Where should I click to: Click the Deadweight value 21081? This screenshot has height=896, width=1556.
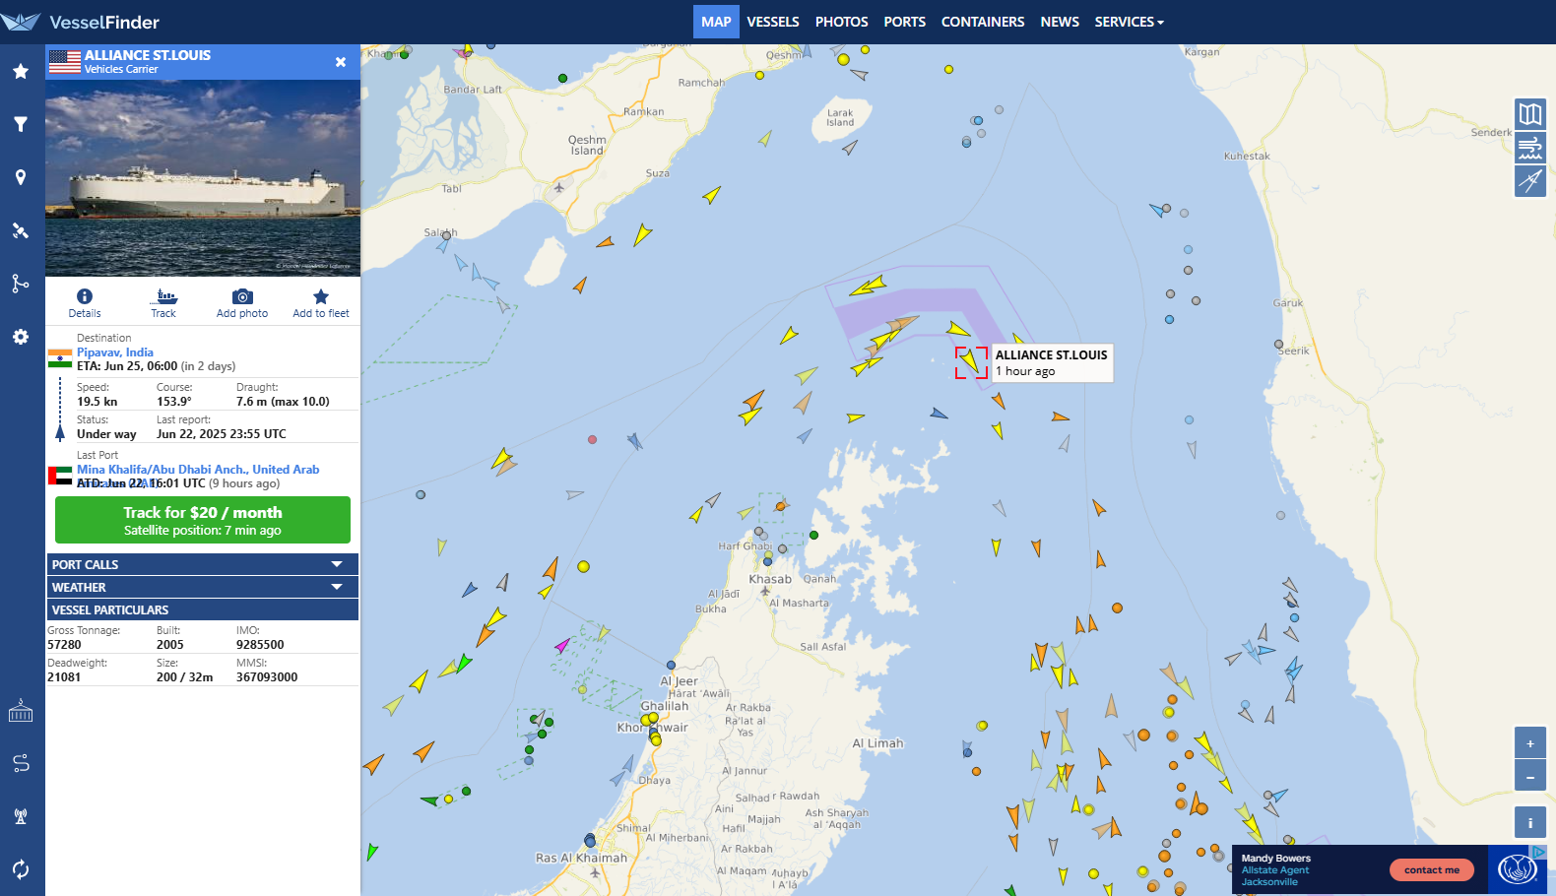64,677
